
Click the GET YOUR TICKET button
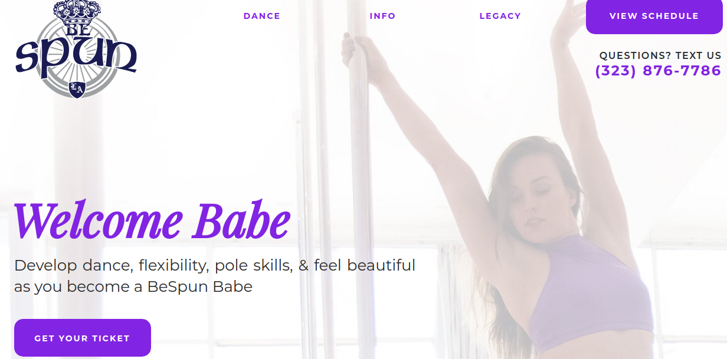(x=82, y=338)
